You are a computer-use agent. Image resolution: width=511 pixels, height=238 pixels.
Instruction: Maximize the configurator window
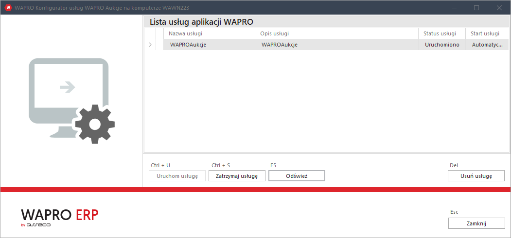click(x=476, y=8)
